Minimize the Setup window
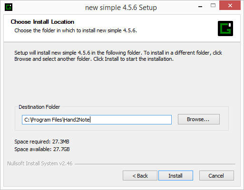 point(200,7)
